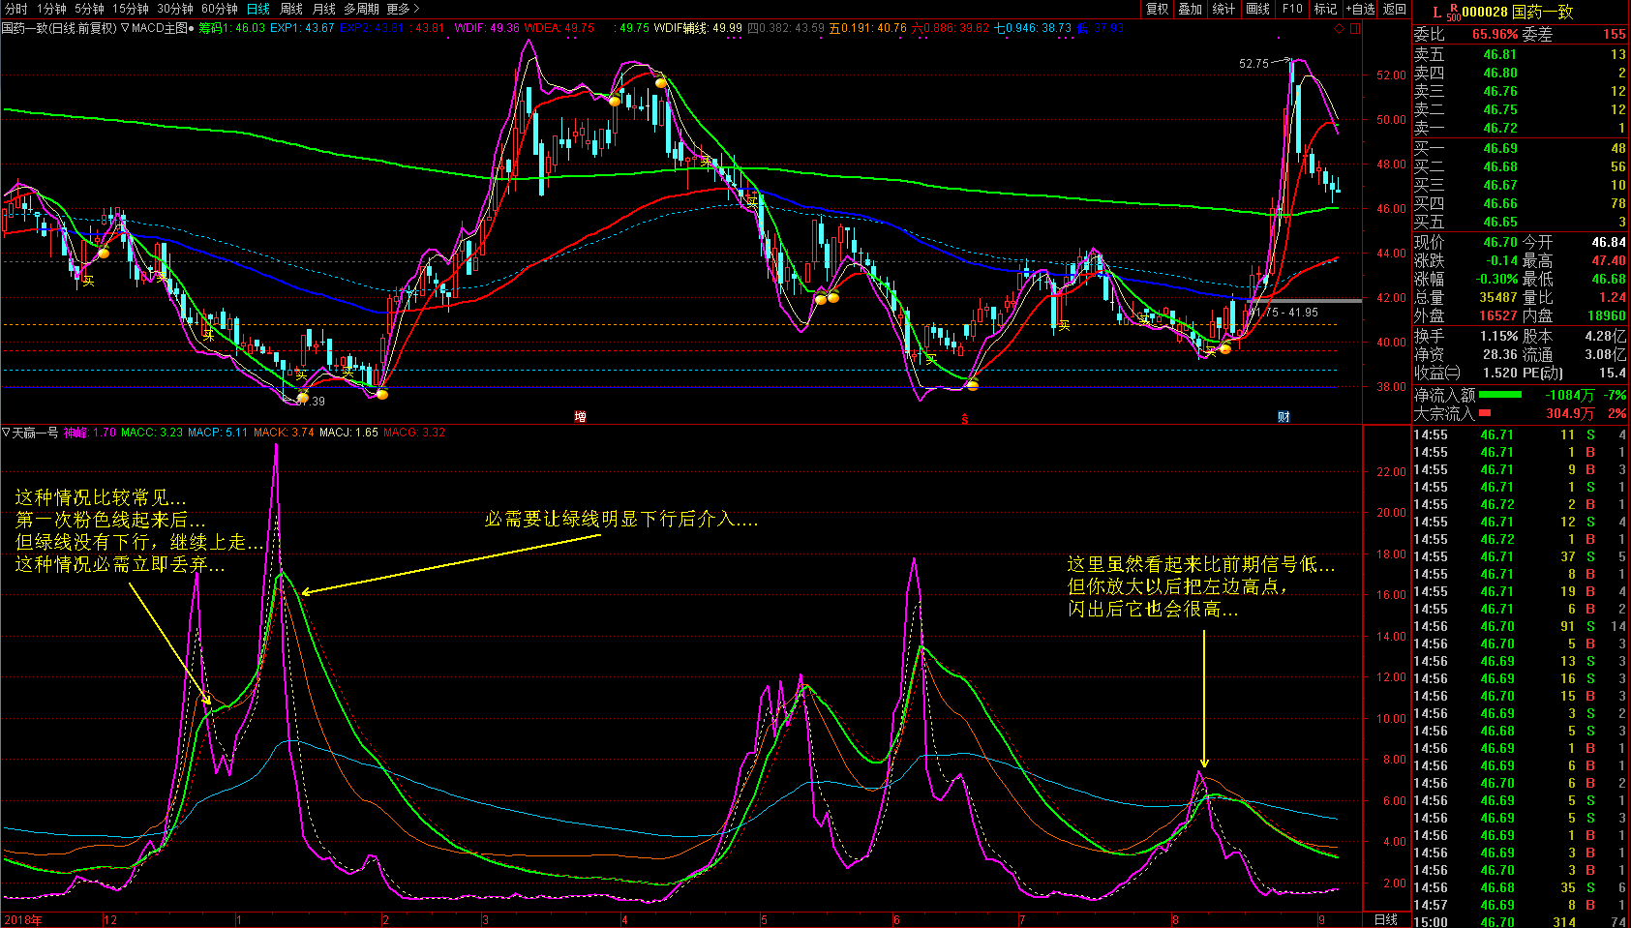Select the 60分钟 period tab
Viewport: 1631px width, 928px height.
click(x=220, y=9)
